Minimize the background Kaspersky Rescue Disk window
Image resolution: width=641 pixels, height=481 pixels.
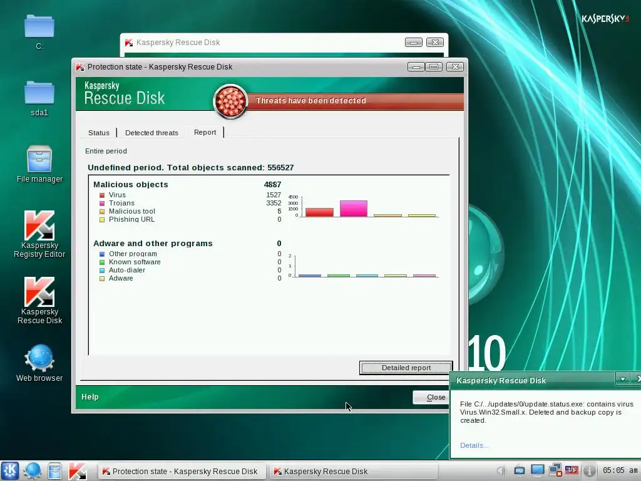pyautogui.click(x=414, y=43)
